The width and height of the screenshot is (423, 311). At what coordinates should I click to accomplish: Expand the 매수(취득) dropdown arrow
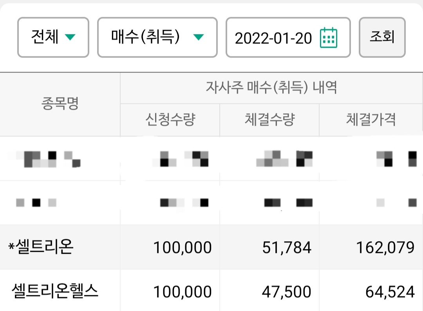pyautogui.click(x=199, y=37)
